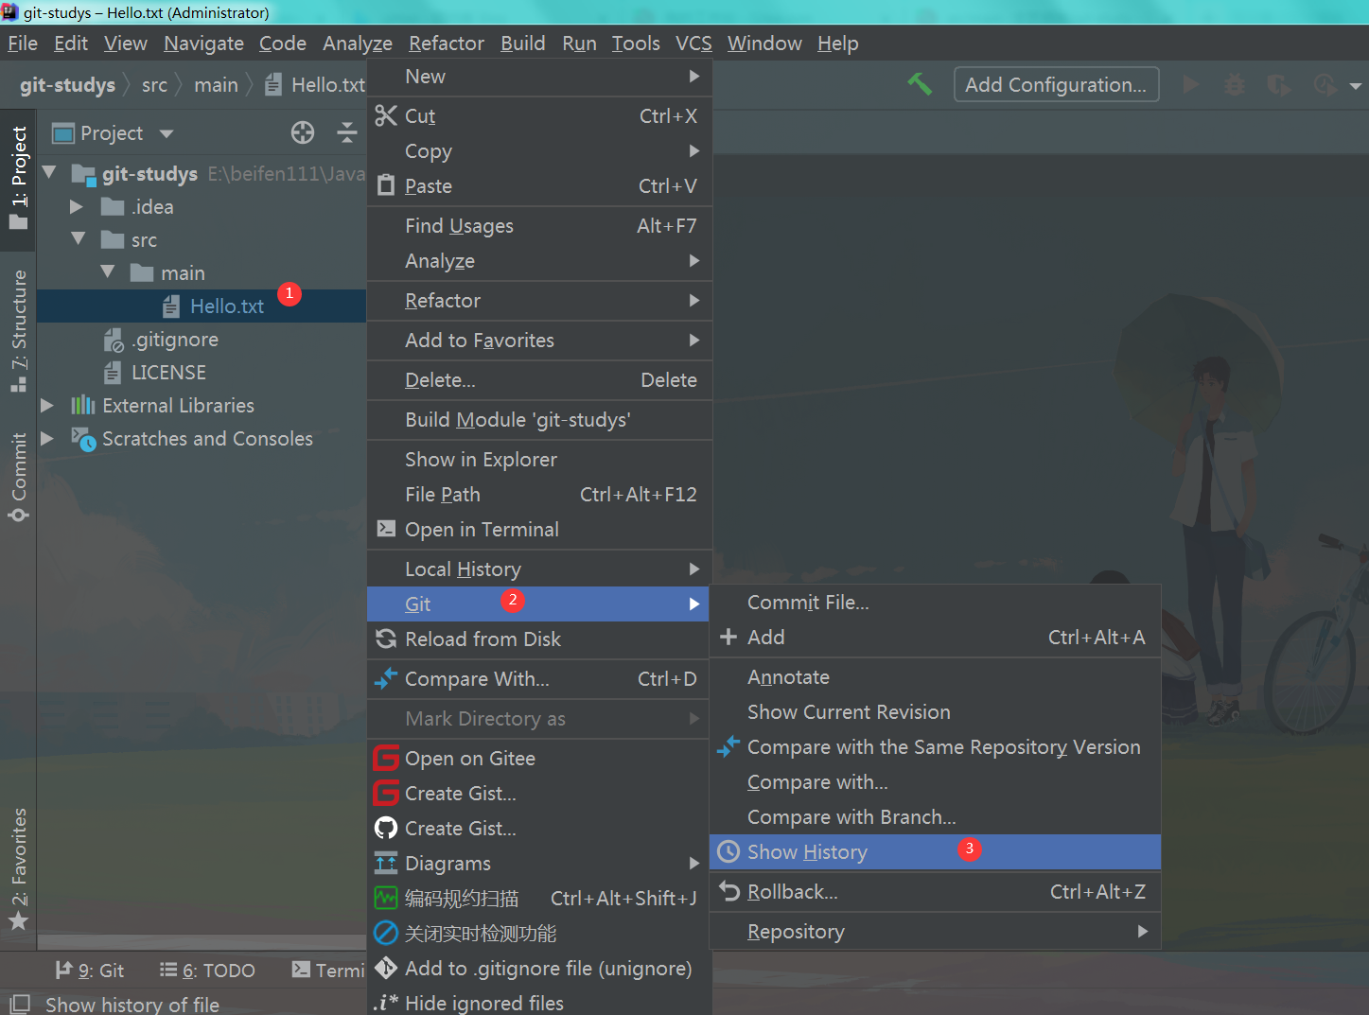Viewport: 1369px width, 1015px height.
Task: Click the Collapse All icon in Project panel
Action: (347, 132)
